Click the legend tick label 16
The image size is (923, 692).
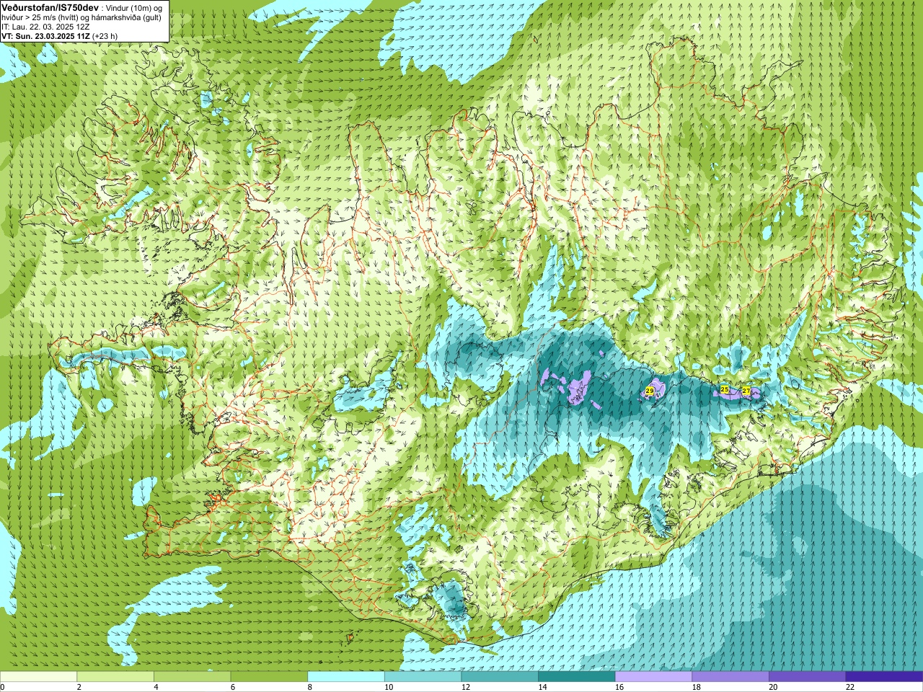coord(619,687)
